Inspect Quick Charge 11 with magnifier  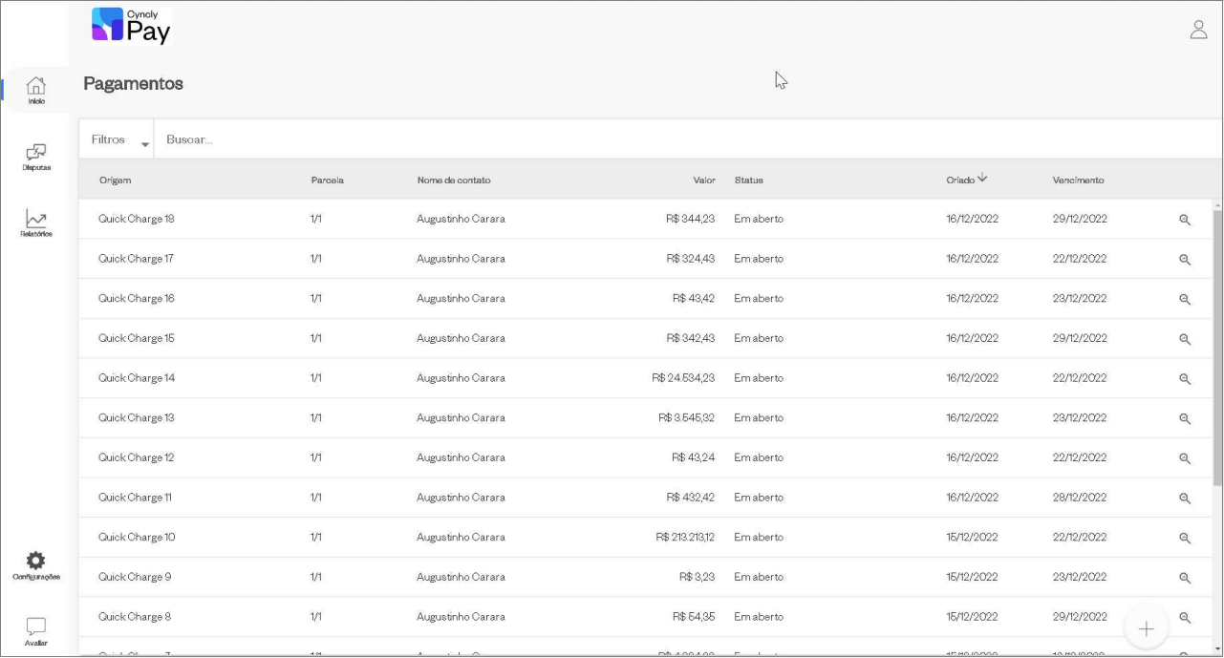[x=1184, y=499]
